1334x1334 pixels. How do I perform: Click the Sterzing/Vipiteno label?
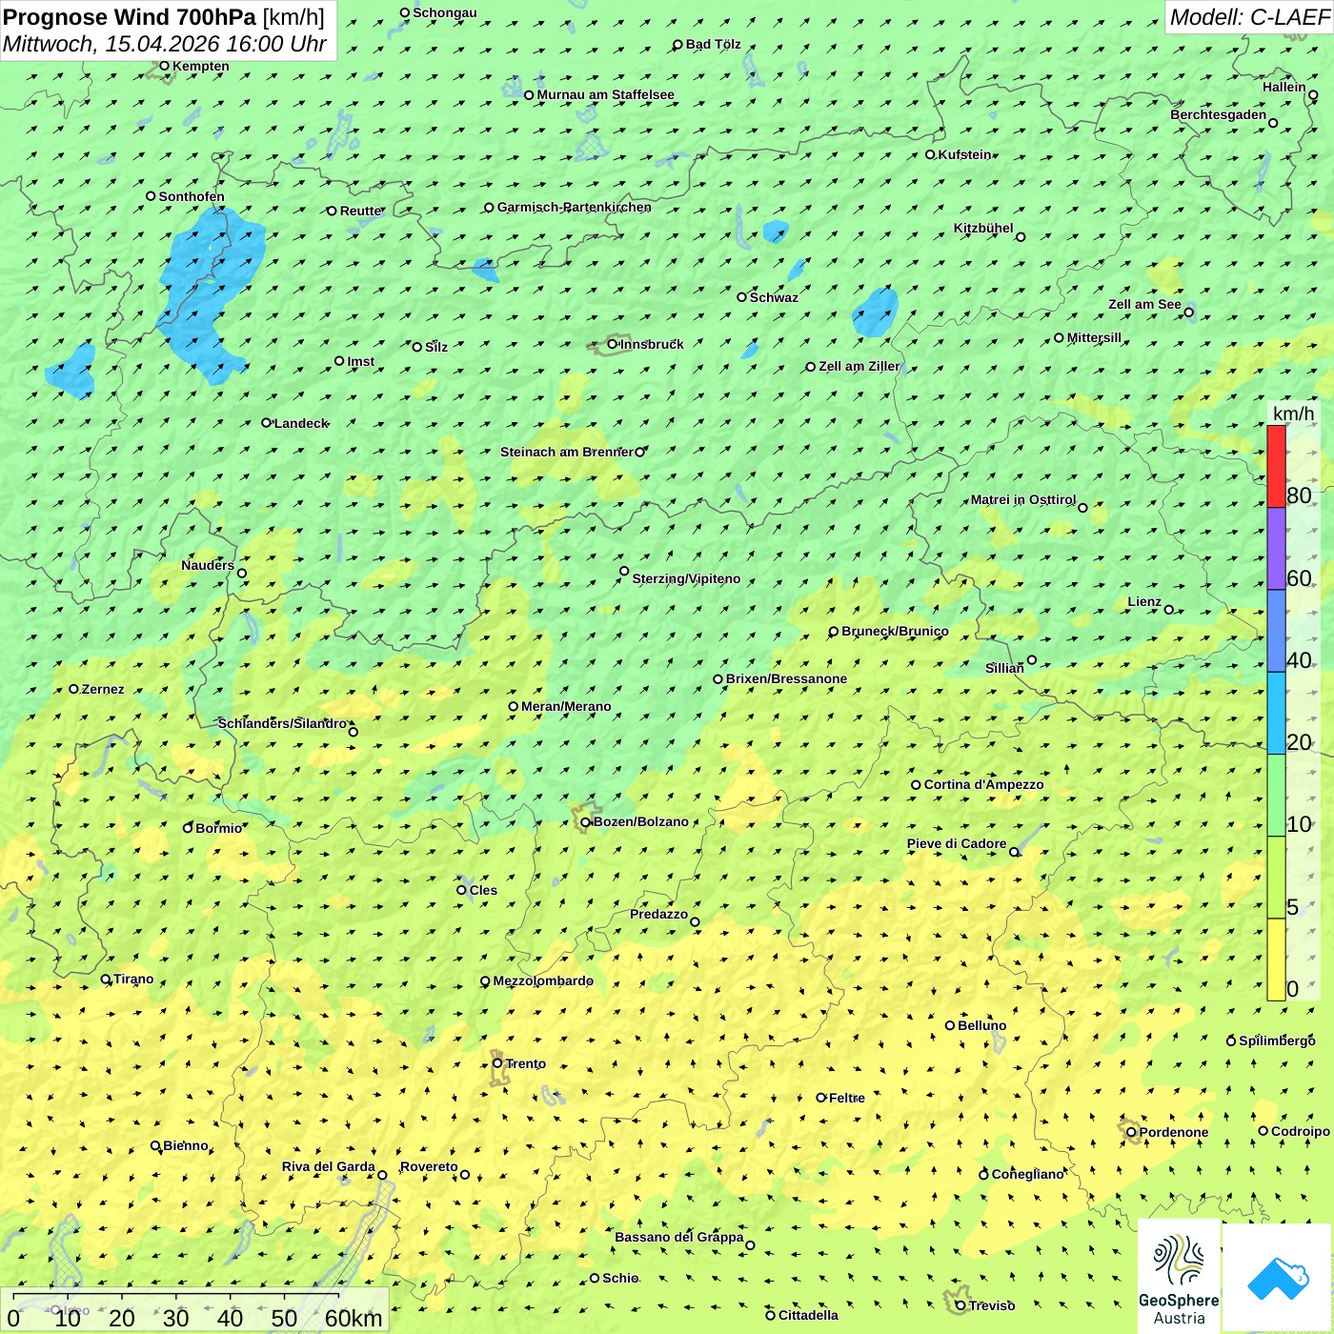pos(686,578)
